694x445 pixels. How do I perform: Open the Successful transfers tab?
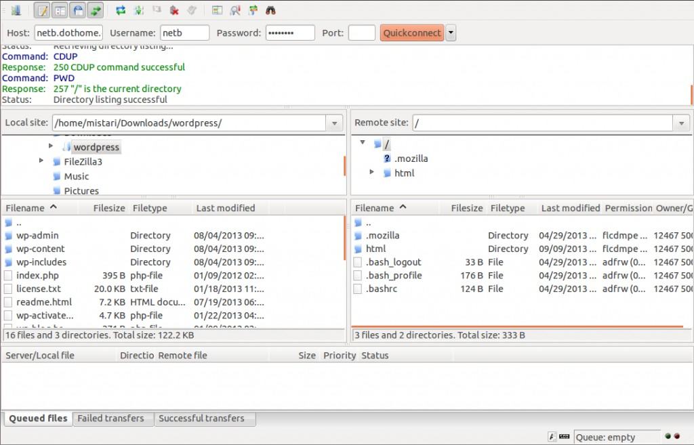tap(201, 419)
